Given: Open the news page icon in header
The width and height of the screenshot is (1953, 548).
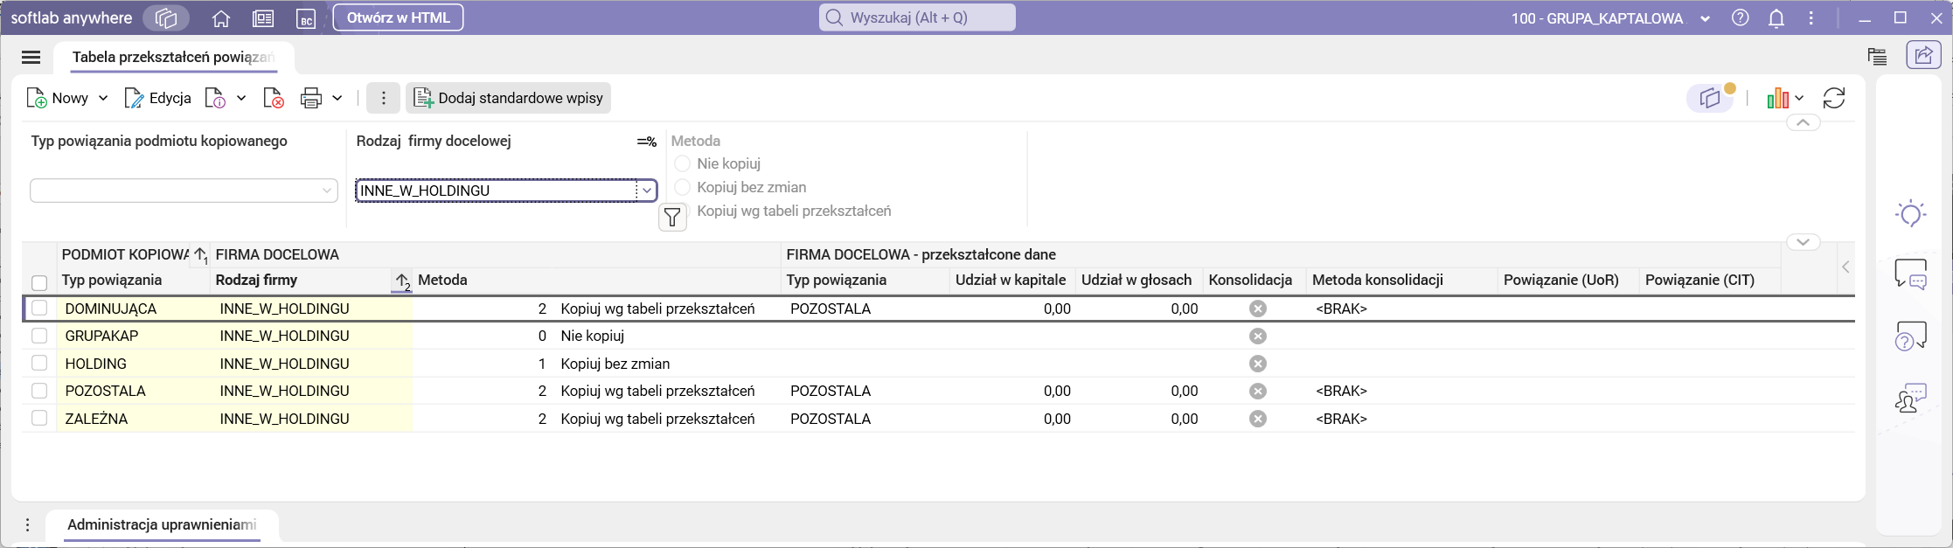Looking at the screenshot, I should click(263, 18).
